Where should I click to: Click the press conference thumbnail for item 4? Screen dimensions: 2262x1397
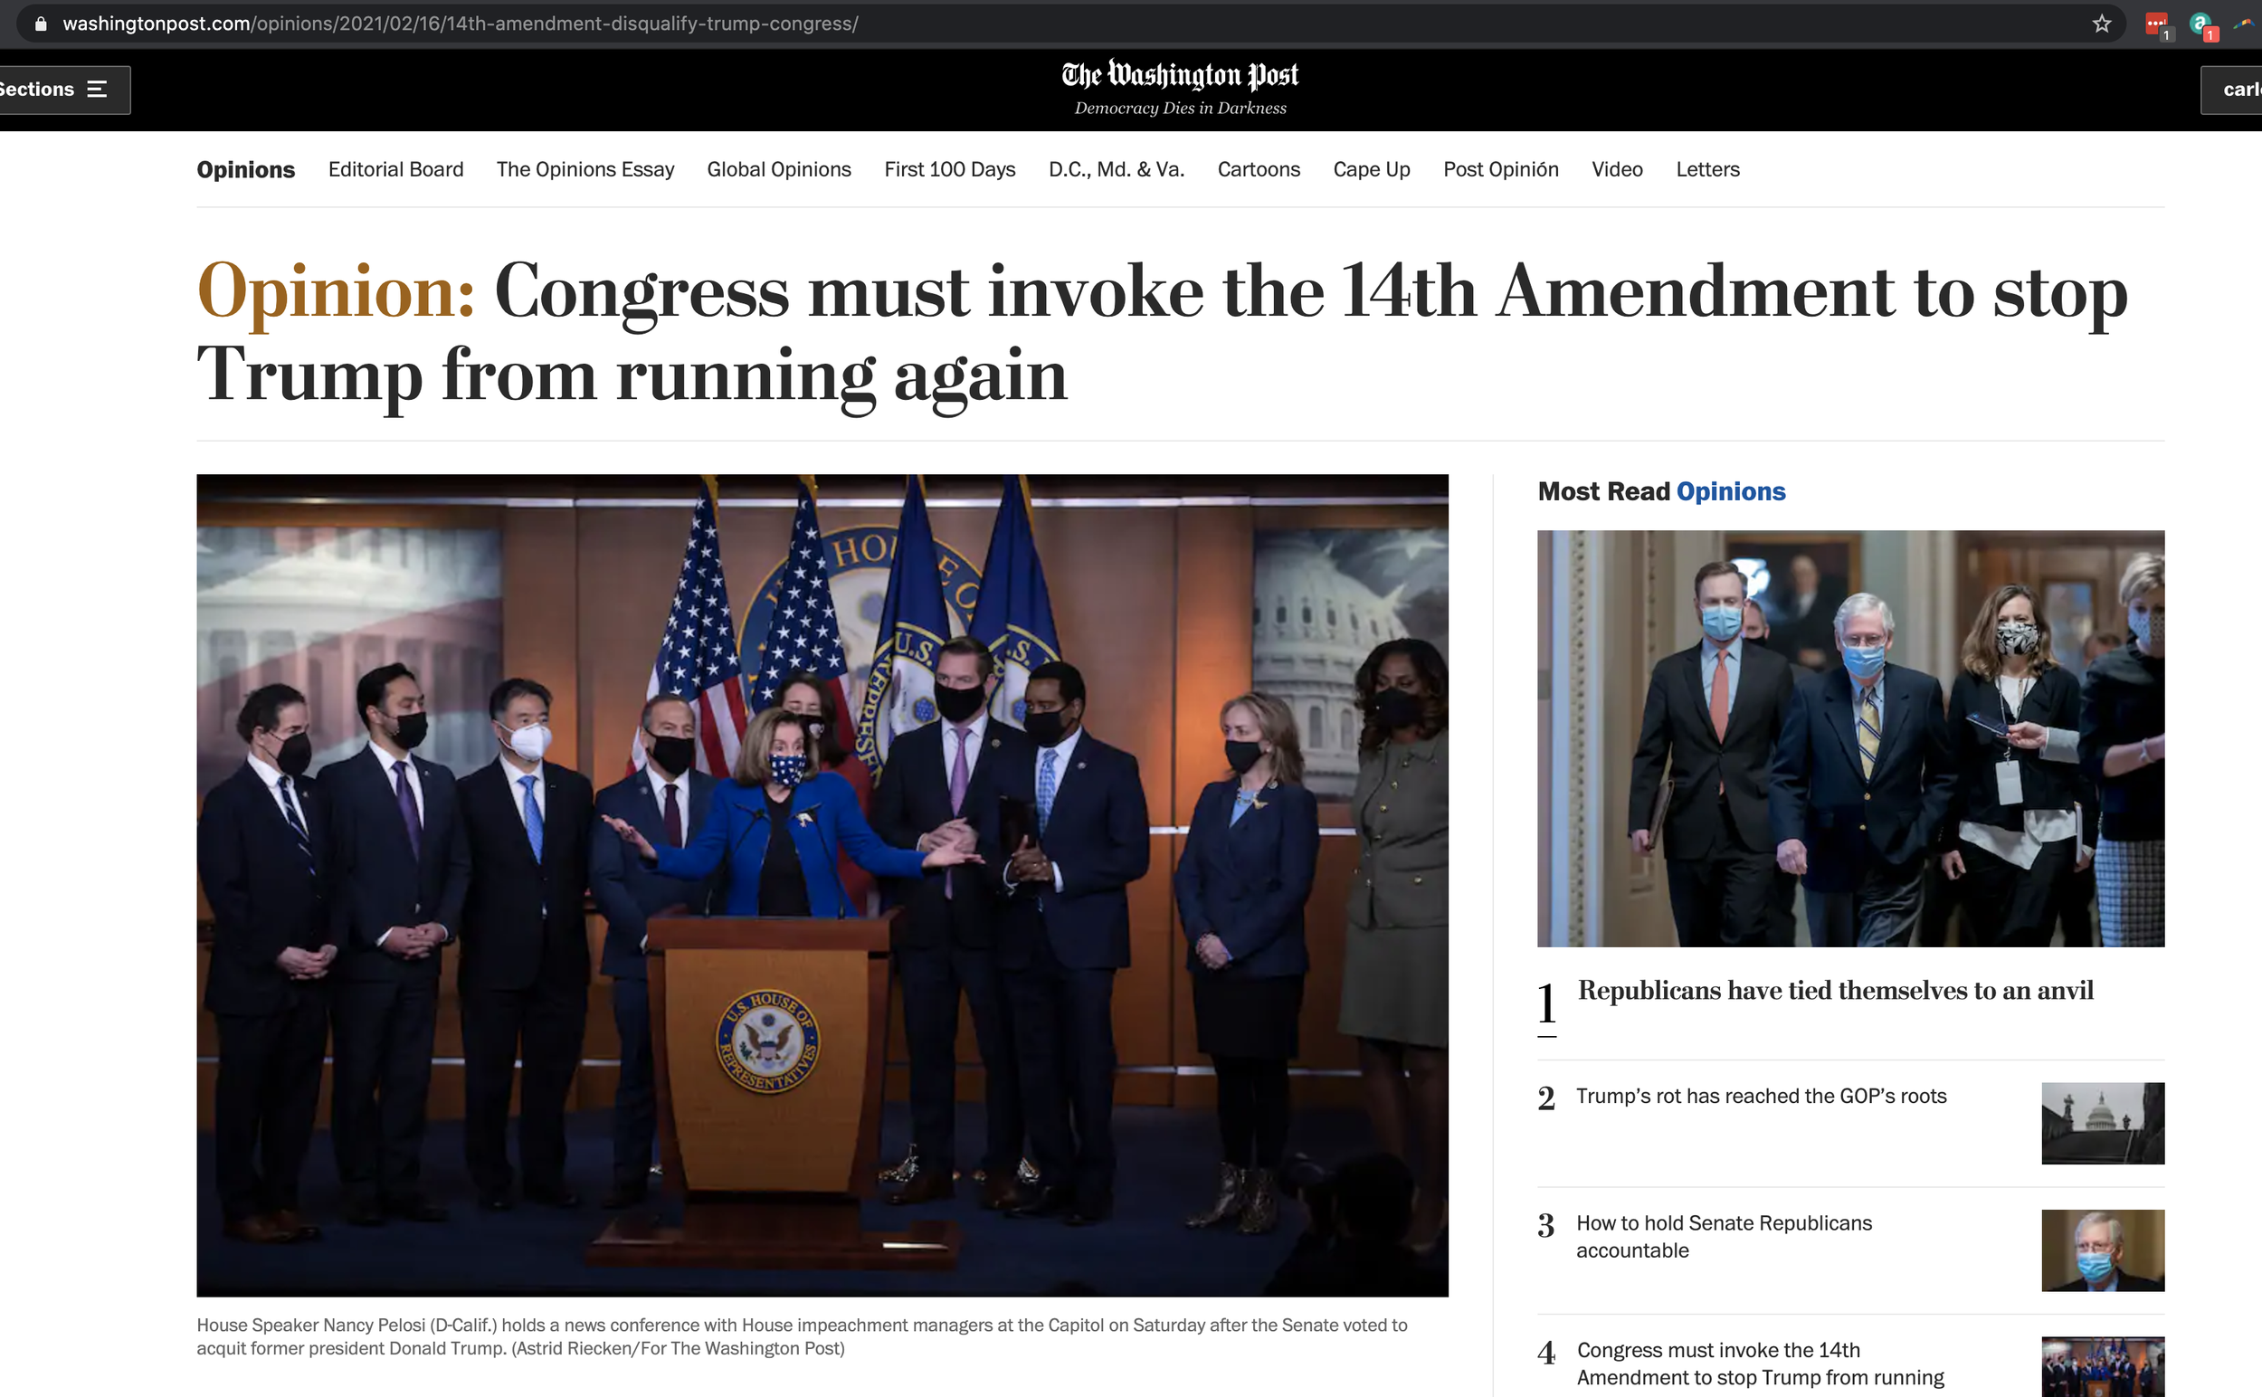pyautogui.click(x=2103, y=1366)
